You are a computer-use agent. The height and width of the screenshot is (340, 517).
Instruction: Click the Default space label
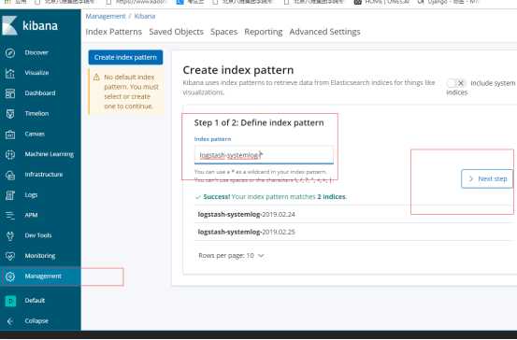click(35, 301)
